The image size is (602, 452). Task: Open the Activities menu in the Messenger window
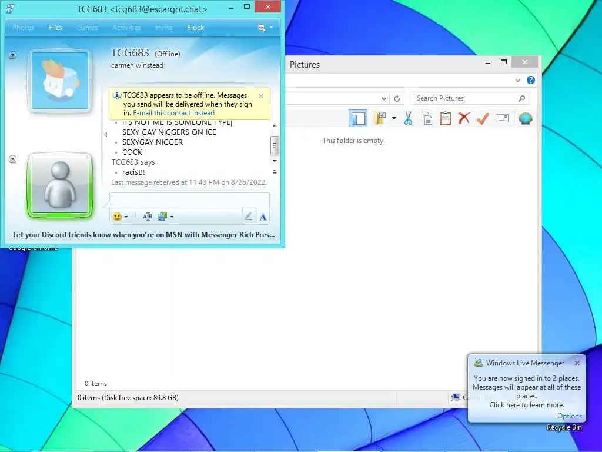pyautogui.click(x=126, y=28)
